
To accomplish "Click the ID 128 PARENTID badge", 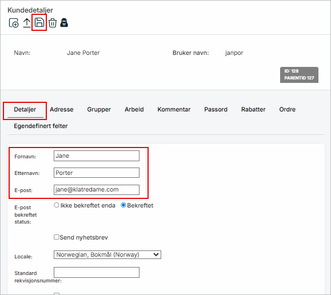I will (x=299, y=75).
